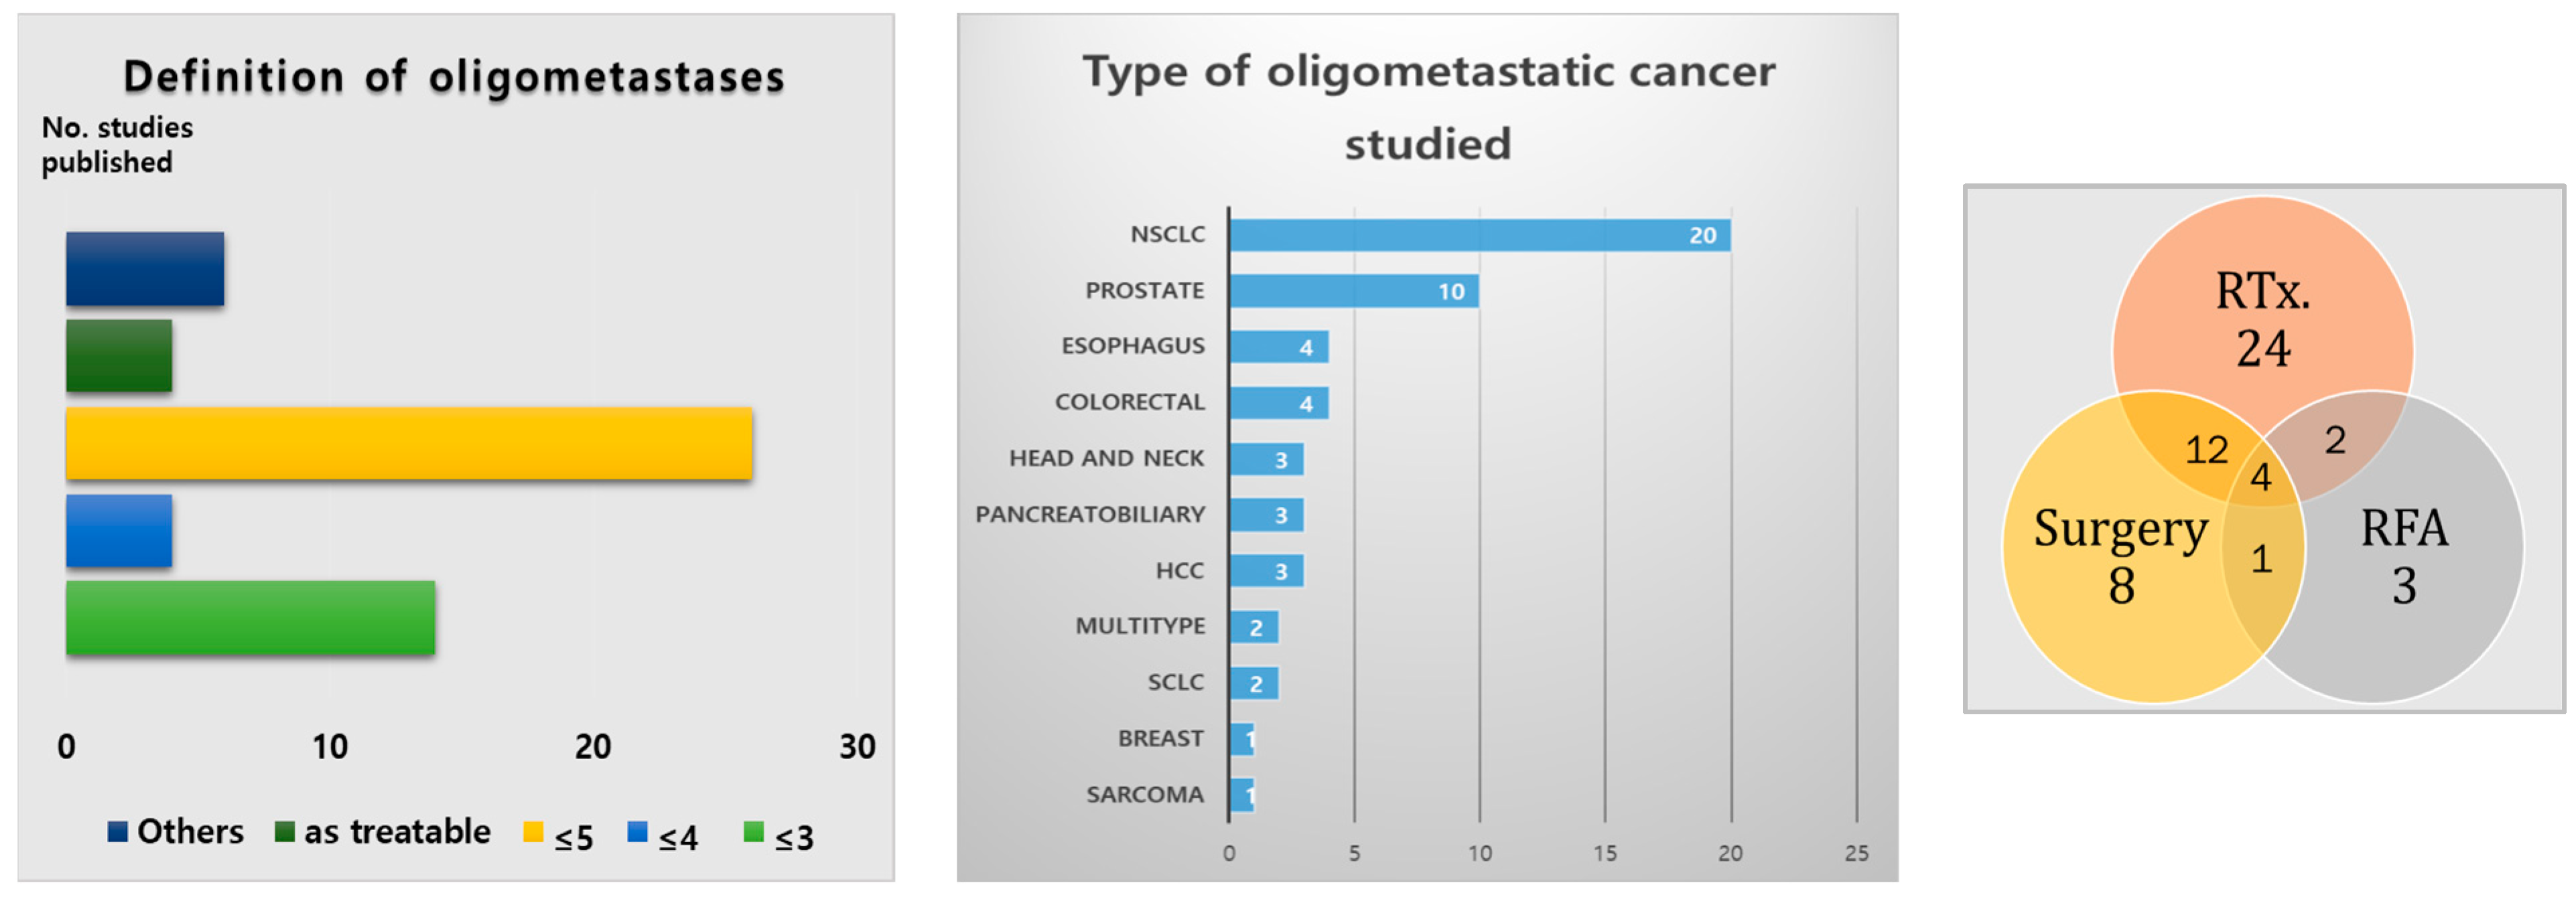Click the NSCLC bar labeled 20
Screen dimensions: 2576x897
[1479, 236]
